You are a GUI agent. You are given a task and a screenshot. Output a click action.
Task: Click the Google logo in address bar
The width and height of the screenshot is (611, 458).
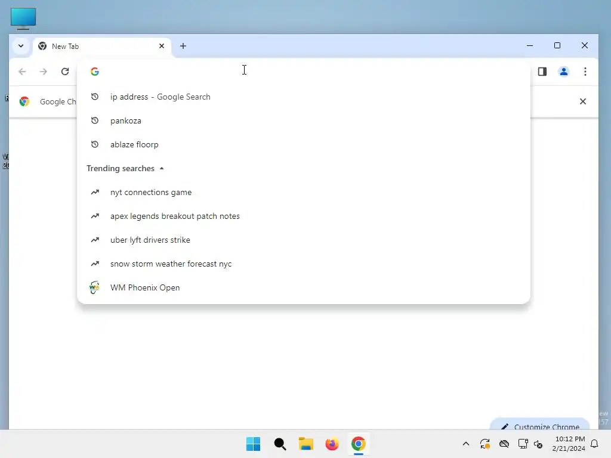click(x=95, y=72)
